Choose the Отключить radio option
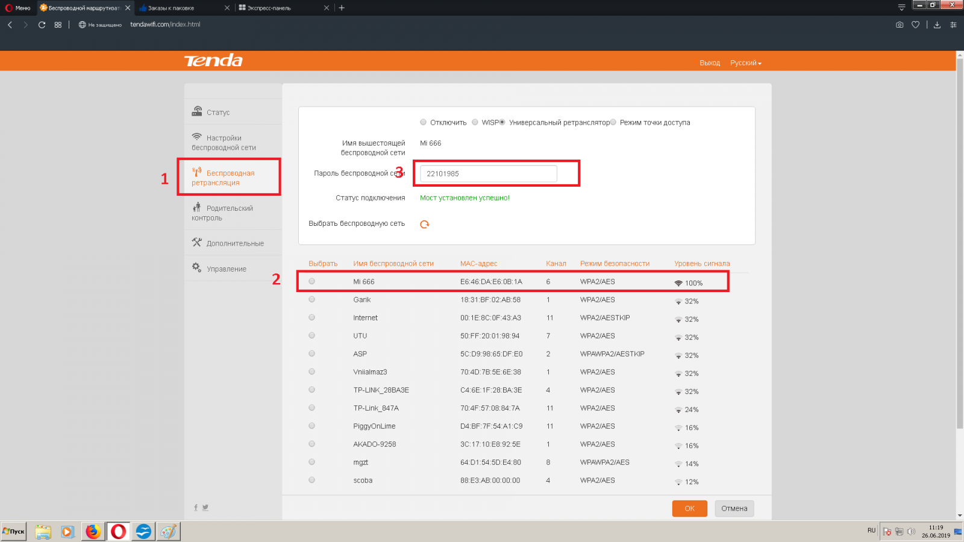Image resolution: width=964 pixels, height=542 pixels. [x=424, y=122]
